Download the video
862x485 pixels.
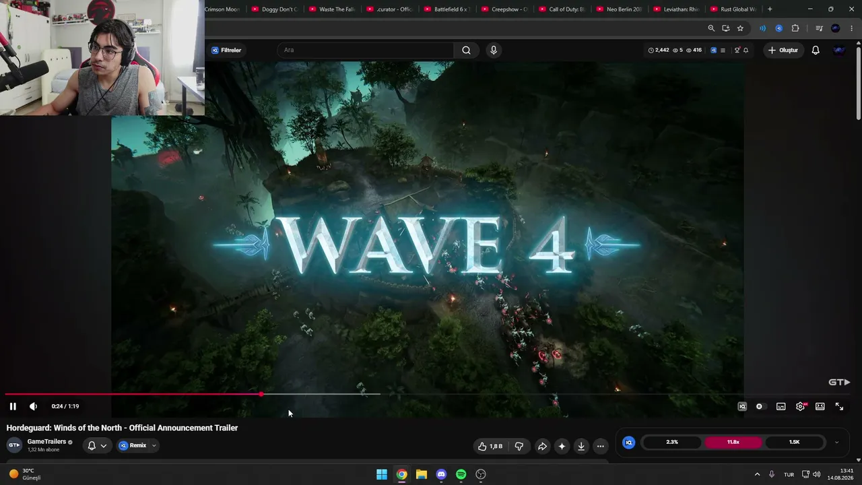tap(581, 446)
